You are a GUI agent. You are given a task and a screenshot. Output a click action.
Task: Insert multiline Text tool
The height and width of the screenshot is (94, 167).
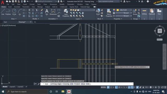(47, 12)
